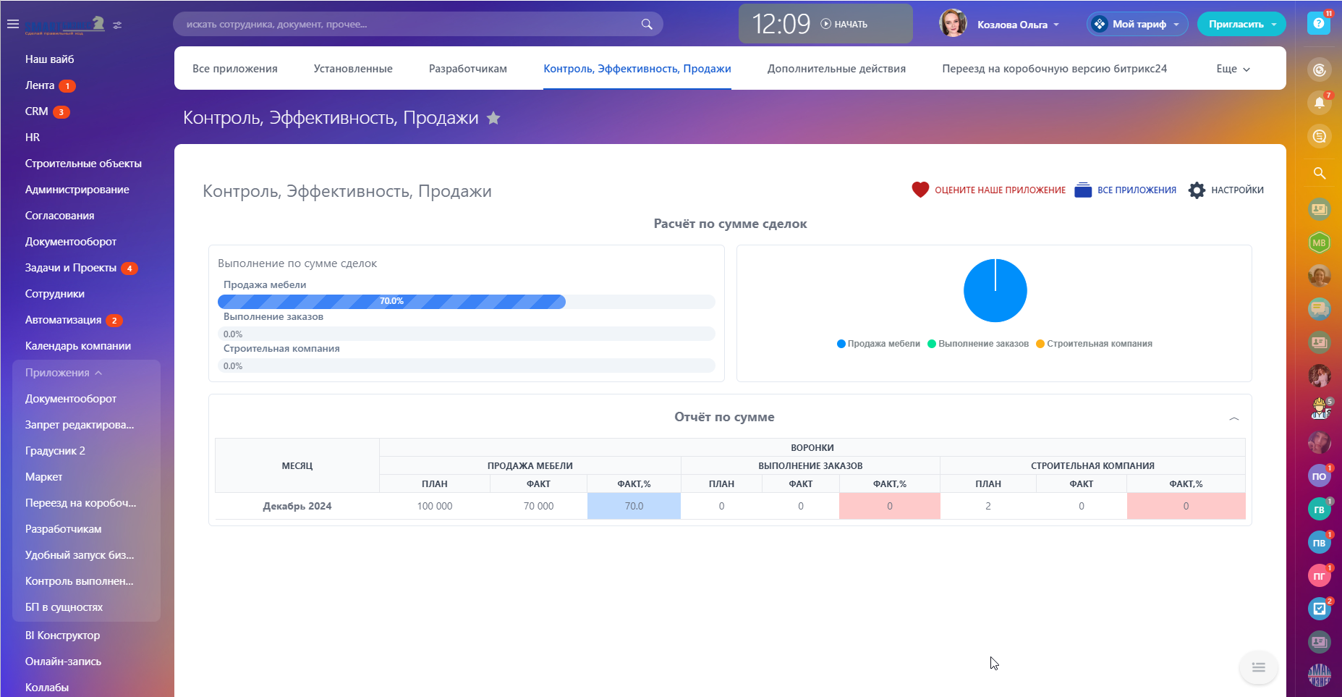Click the hamburger menu icon in top-left
Screen dimensions: 1342x697
[12, 24]
